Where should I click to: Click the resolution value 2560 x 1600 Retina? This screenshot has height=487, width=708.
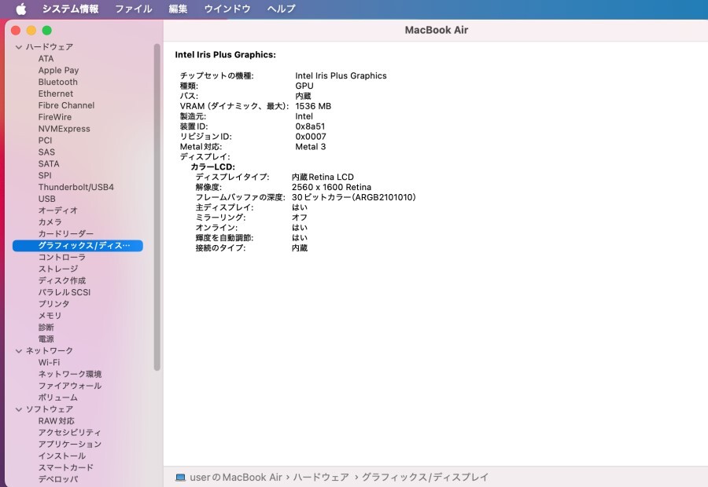331,187
